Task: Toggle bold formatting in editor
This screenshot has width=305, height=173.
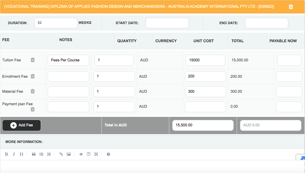Action: 6,154
